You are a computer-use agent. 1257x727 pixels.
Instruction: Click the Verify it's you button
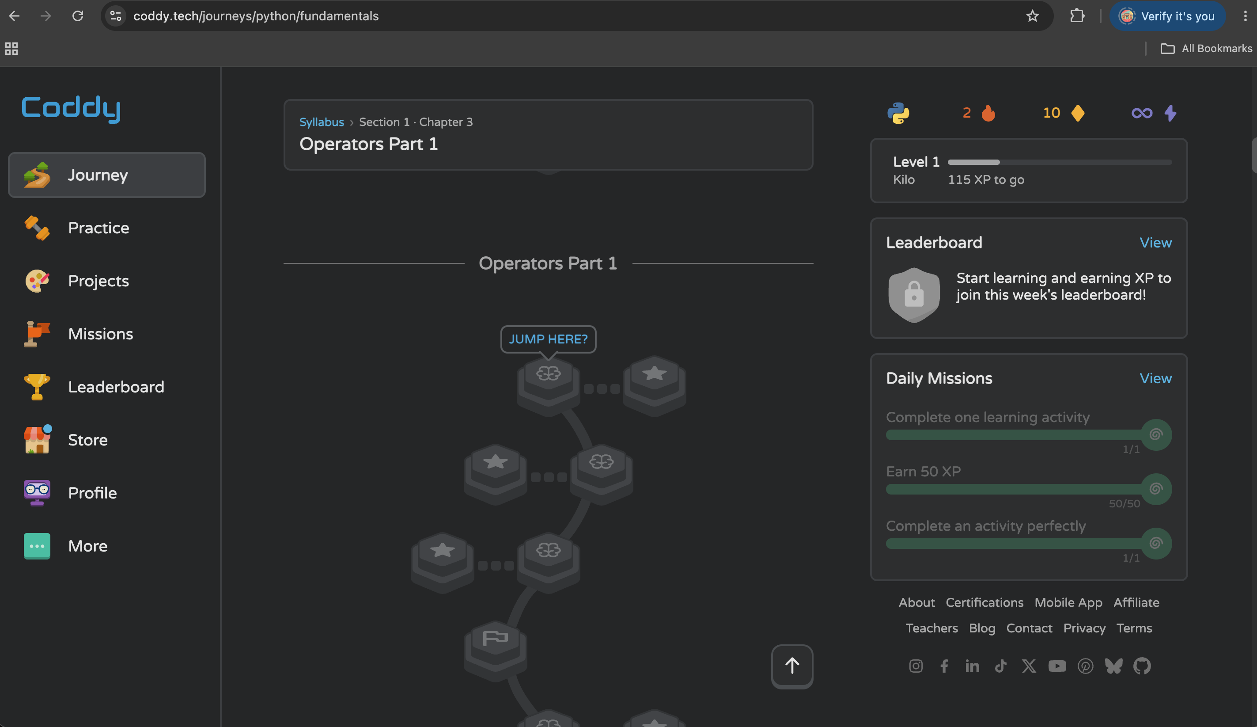click(x=1167, y=16)
